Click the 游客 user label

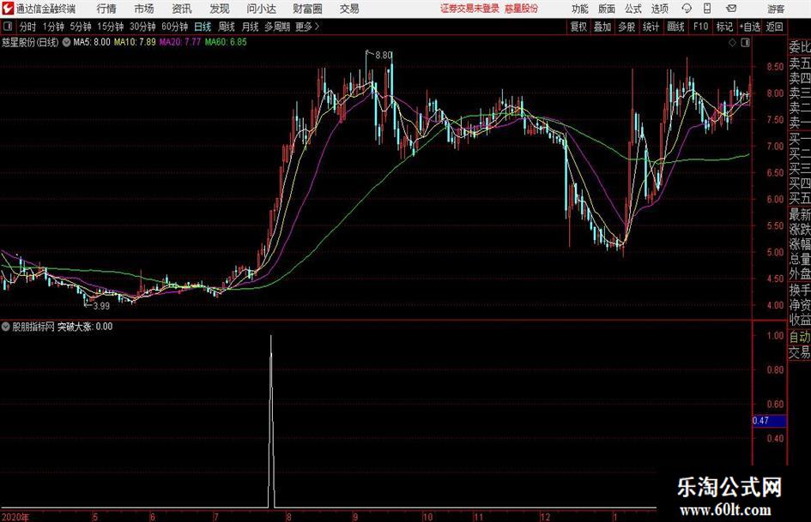pyautogui.click(x=776, y=9)
